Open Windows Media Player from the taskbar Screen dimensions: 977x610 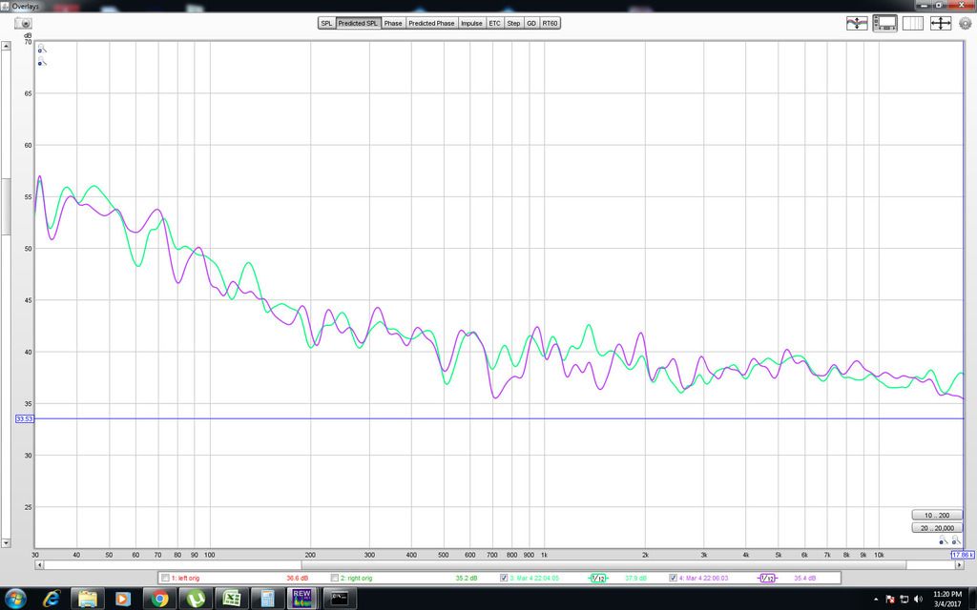123,599
